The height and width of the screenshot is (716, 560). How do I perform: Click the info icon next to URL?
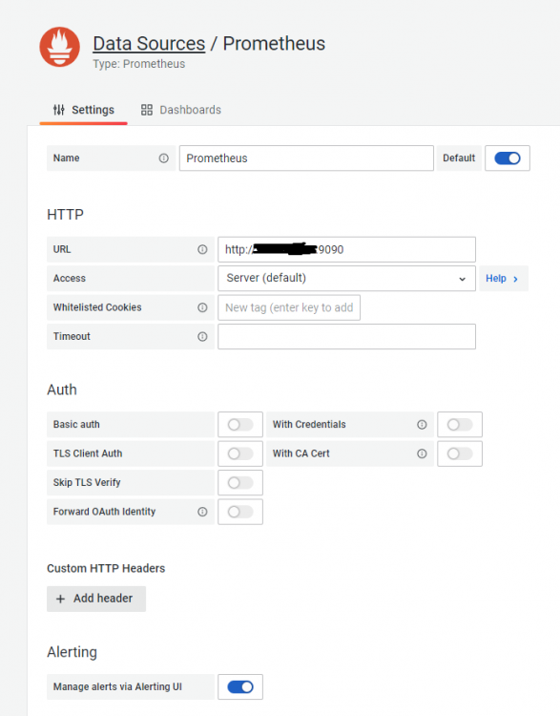pos(202,249)
